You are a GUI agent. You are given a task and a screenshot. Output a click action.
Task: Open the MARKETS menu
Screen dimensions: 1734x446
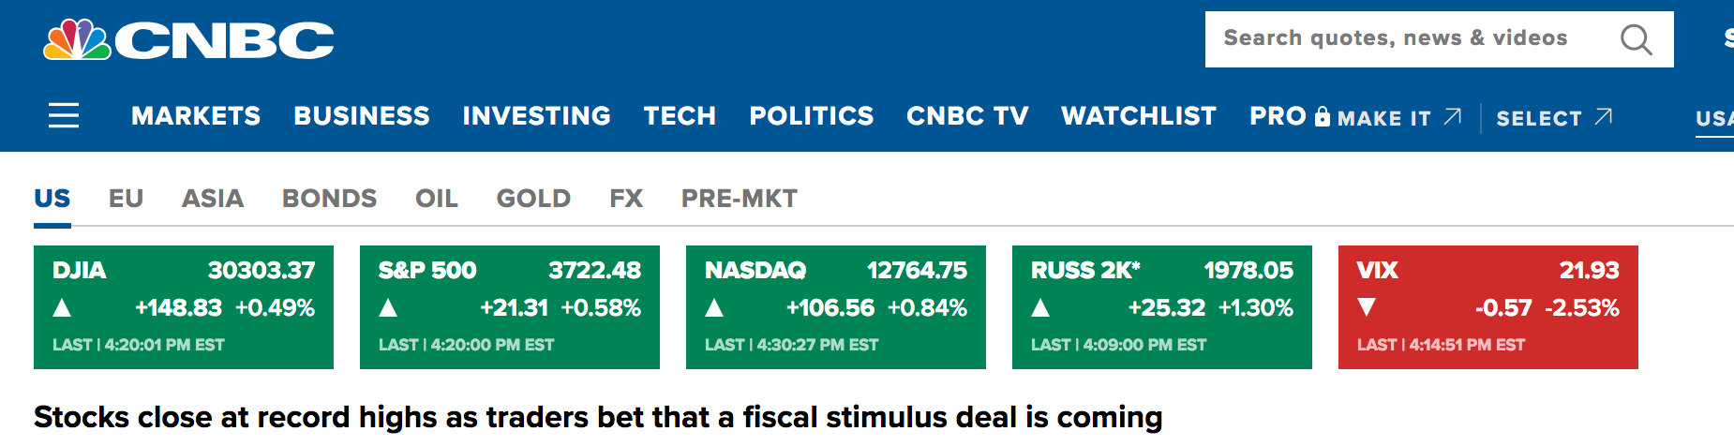click(196, 115)
